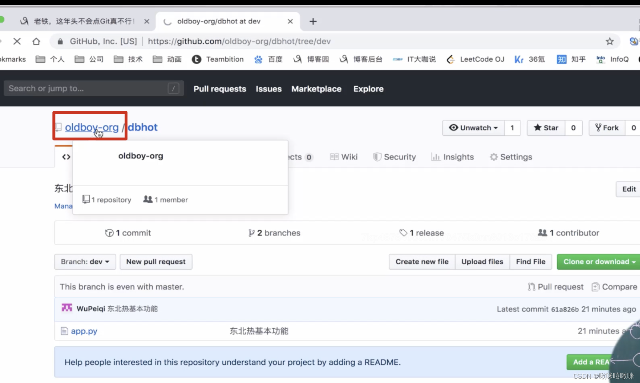The image size is (640, 383).
Task: Show the watchers count of 1
Action: (512, 128)
